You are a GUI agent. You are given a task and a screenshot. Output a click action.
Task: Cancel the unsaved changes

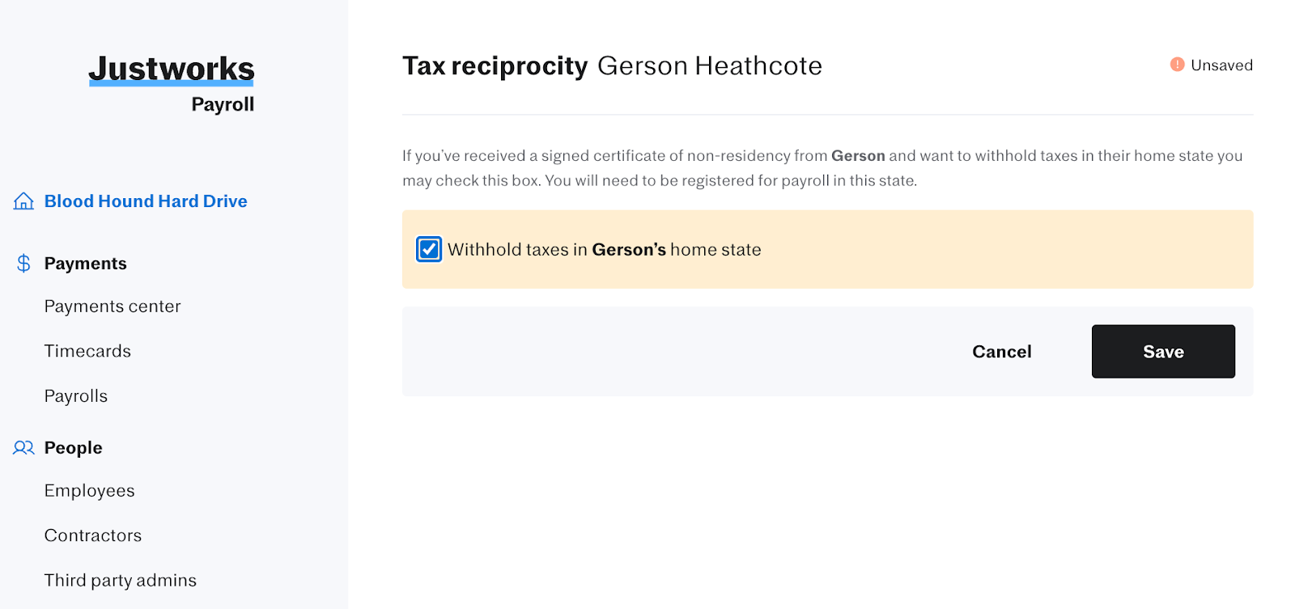click(1001, 351)
